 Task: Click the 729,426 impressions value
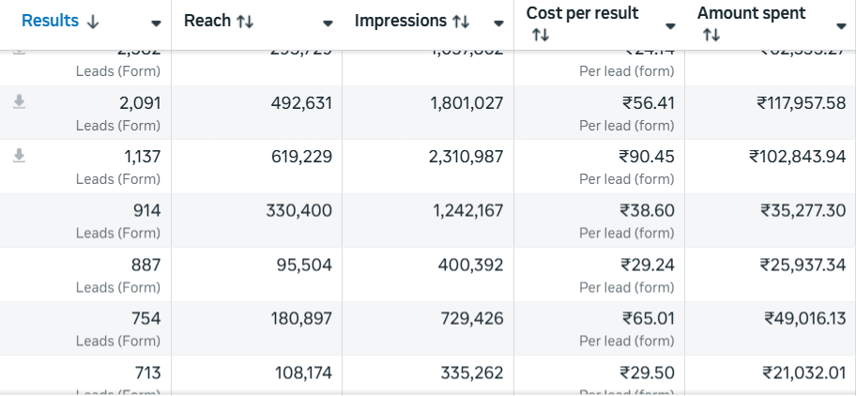[472, 319]
